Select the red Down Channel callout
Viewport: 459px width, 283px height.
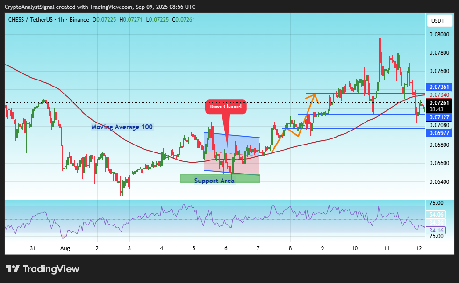226,107
